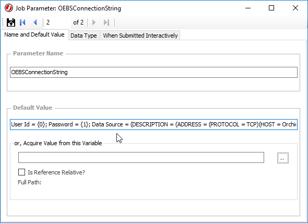Click the toolbar drag grip handle
This screenshot has height=223, width=308.
(3, 22)
